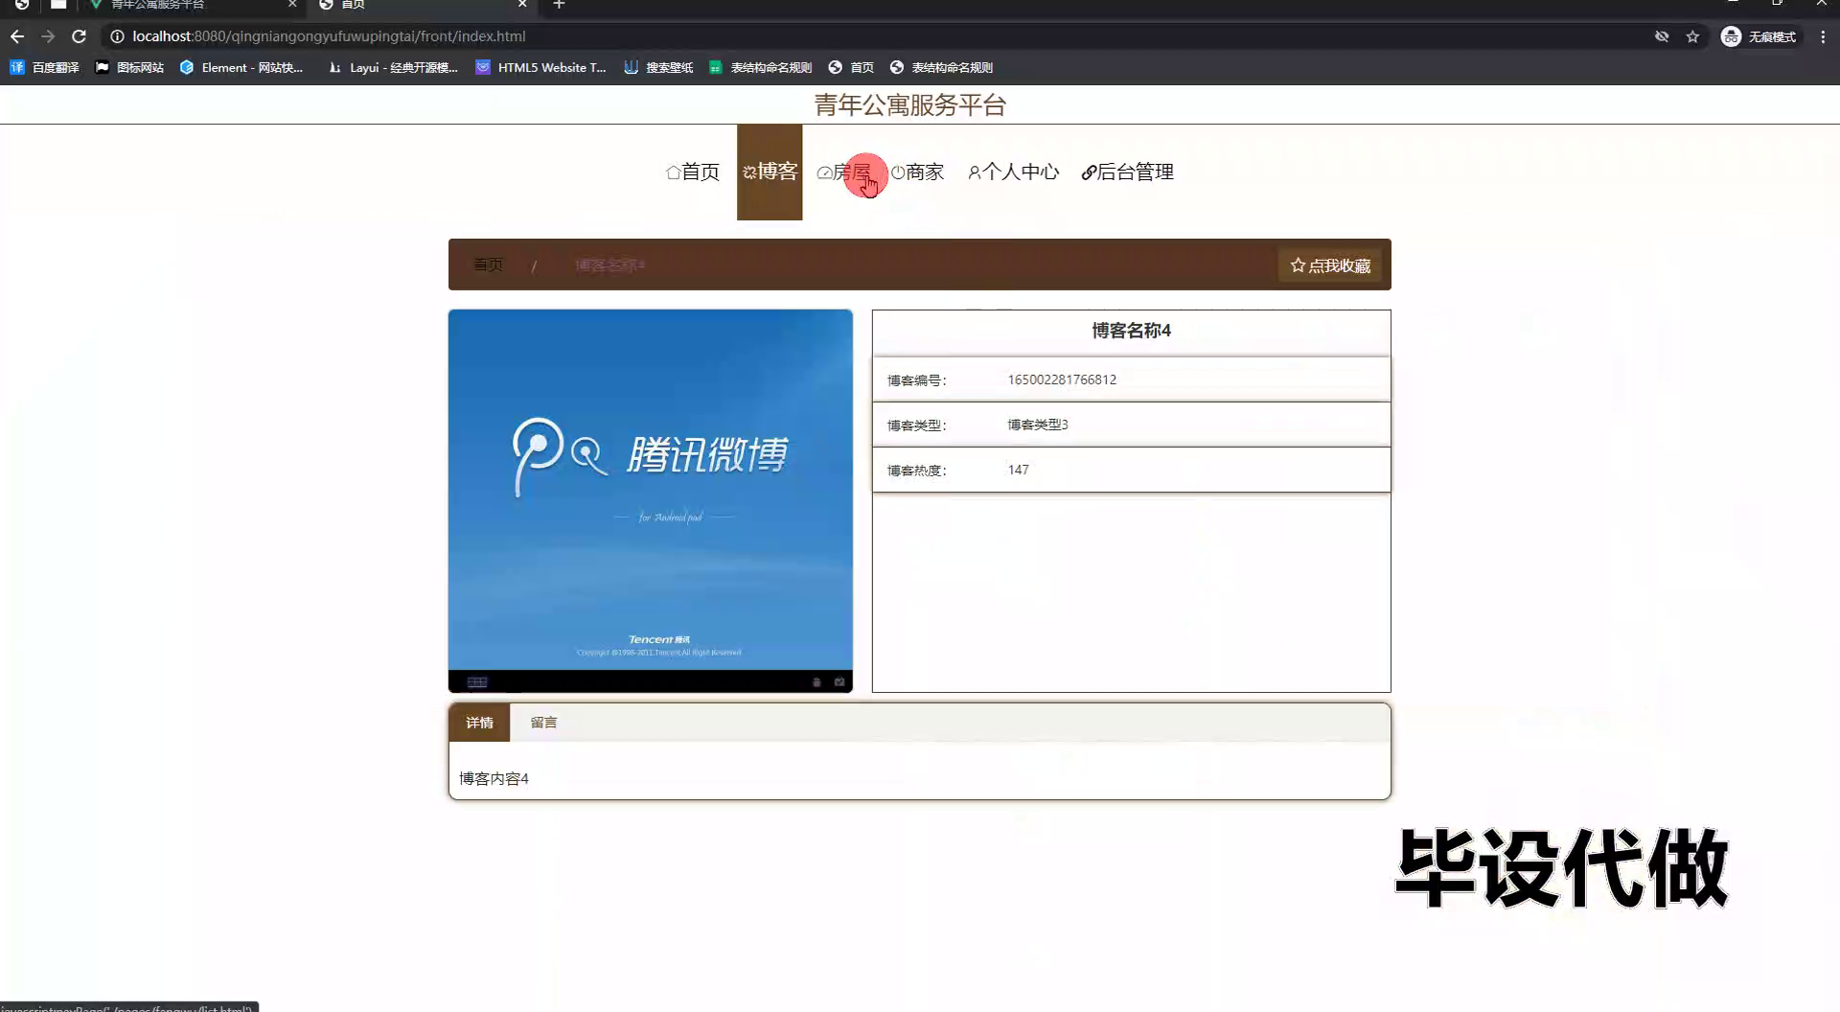Open the Chrome three-dot menu

pyautogui.click(x=1823, y=36)
